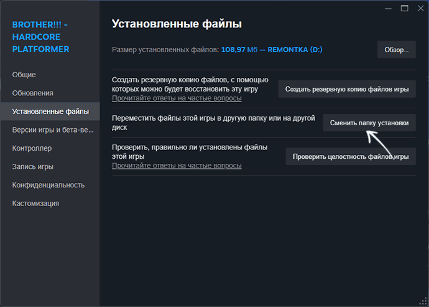Click the Проверить, правильно ли установлены description

pos(190,152)
